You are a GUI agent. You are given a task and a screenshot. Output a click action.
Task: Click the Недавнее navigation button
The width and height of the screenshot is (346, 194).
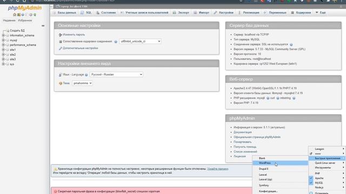pyautogui.click(x=9, y=20)
